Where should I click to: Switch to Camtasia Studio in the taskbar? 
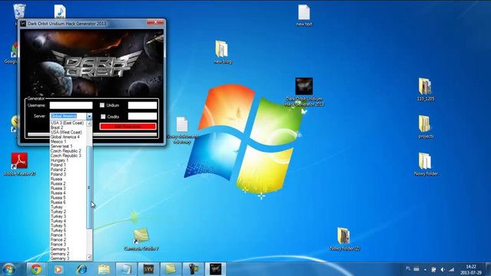point(171,269)
